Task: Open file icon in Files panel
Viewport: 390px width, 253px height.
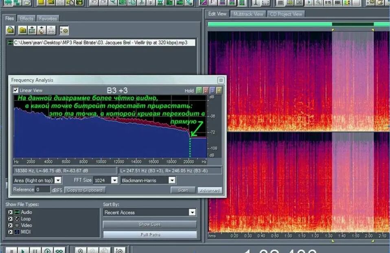Action: click(x=10, y=31)
